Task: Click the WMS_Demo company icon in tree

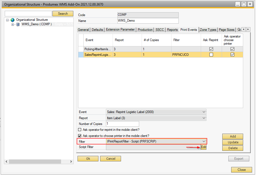Action: (x=18, y=24)
